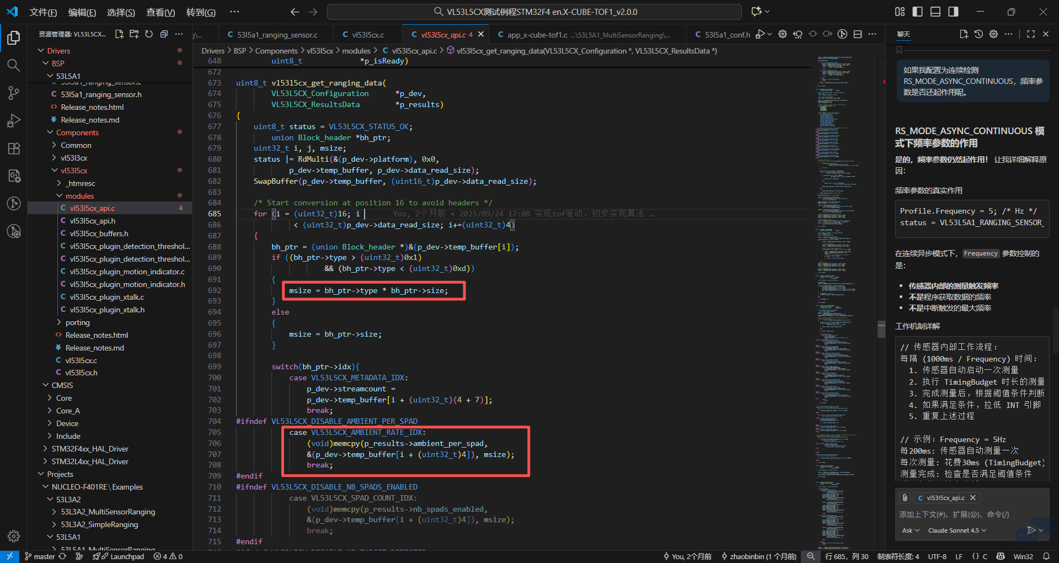Open the Extensions view

(13, 148)
